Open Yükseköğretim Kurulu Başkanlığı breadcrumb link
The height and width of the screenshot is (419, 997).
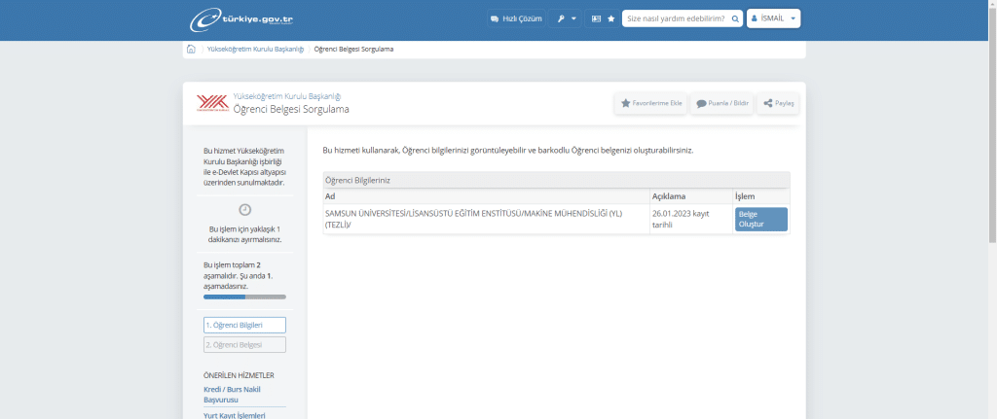click(x=256, y=49)
